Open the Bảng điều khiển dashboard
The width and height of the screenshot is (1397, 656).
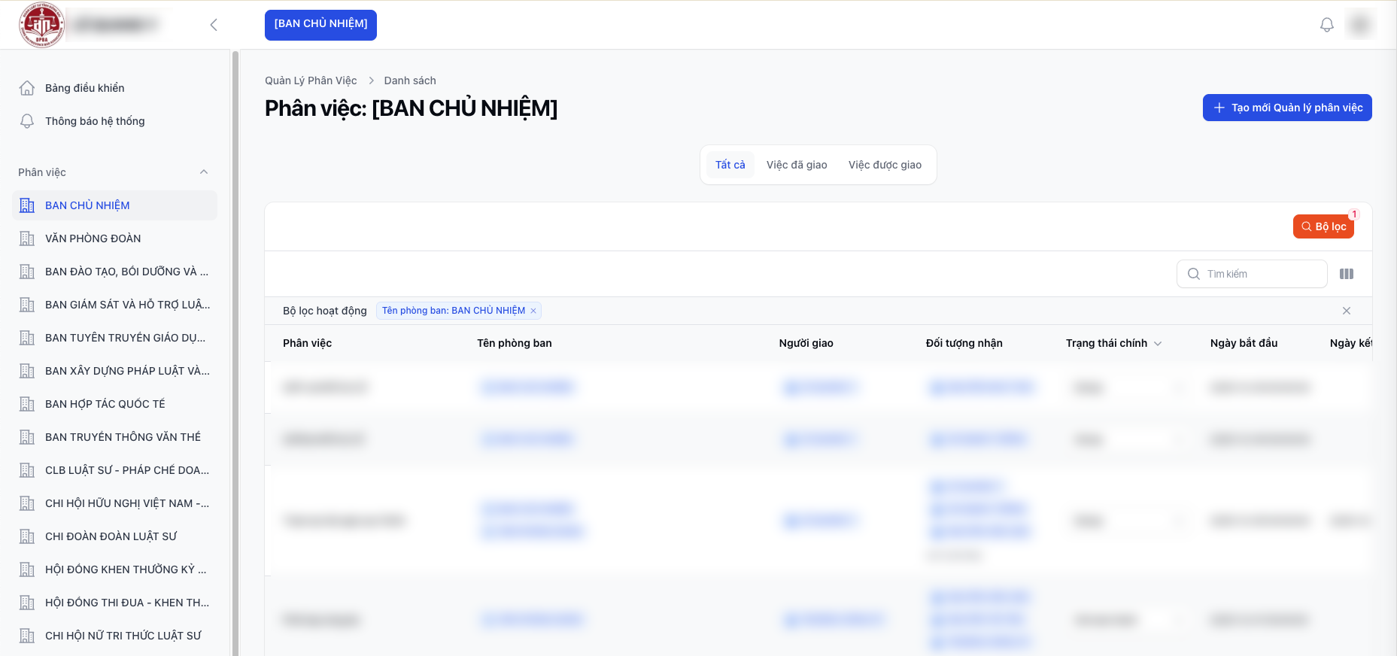coord(84,88)
